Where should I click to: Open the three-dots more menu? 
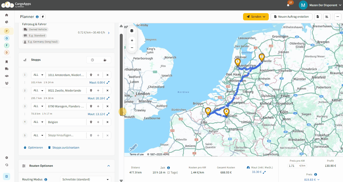tap(338, 17)
